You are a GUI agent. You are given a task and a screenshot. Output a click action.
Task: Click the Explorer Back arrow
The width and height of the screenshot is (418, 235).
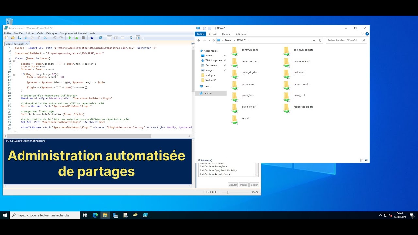point(199,40)
